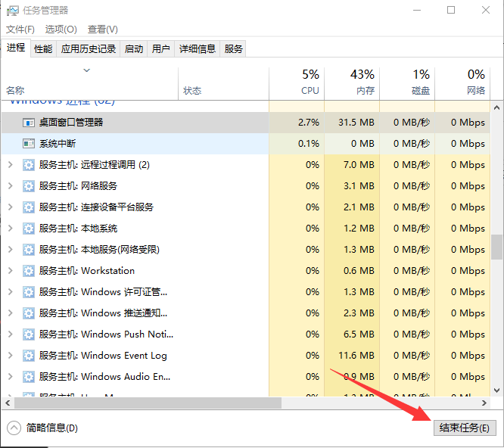Click gear icon of Windows Push Noti row
The image size is (504, 448).
29,334
